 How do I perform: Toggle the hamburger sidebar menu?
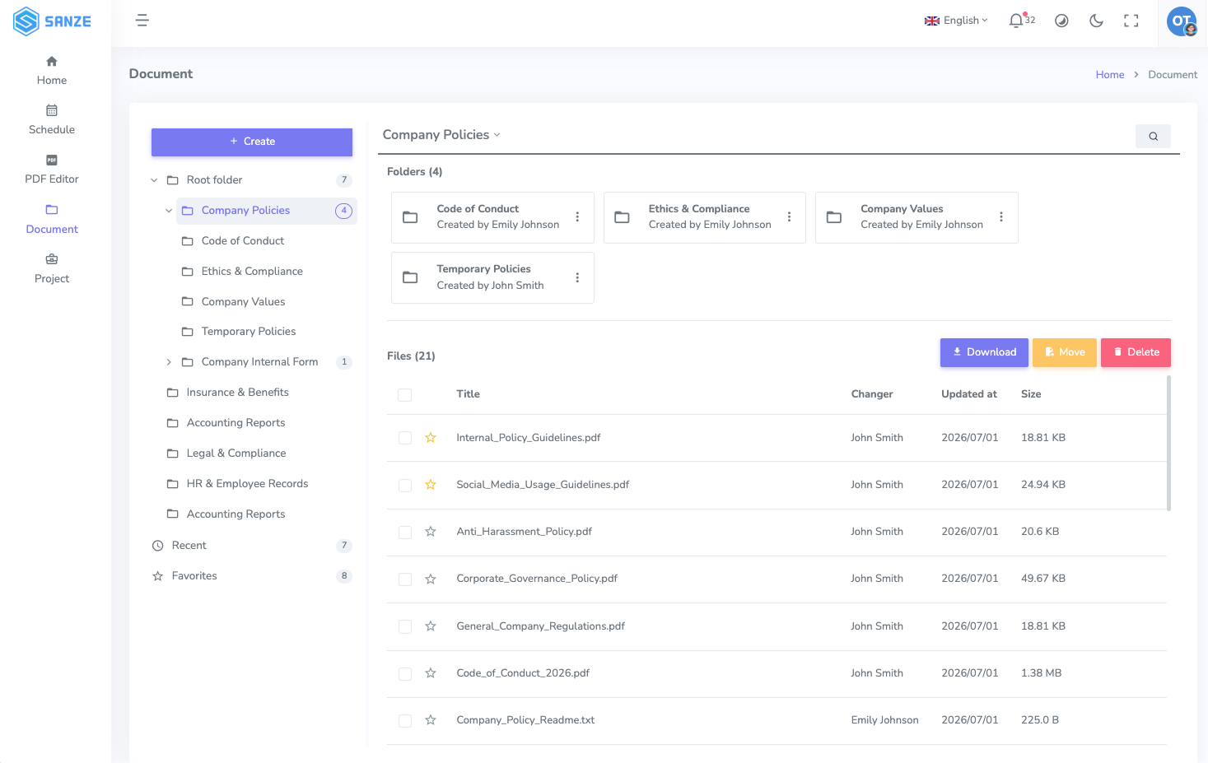[142, 21]
